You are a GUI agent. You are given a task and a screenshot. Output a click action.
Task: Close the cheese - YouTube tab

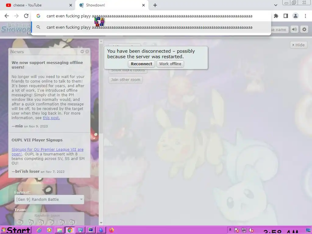(x=70, y=5)
